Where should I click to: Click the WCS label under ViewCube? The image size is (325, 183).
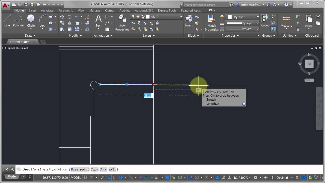pos(309,80)
